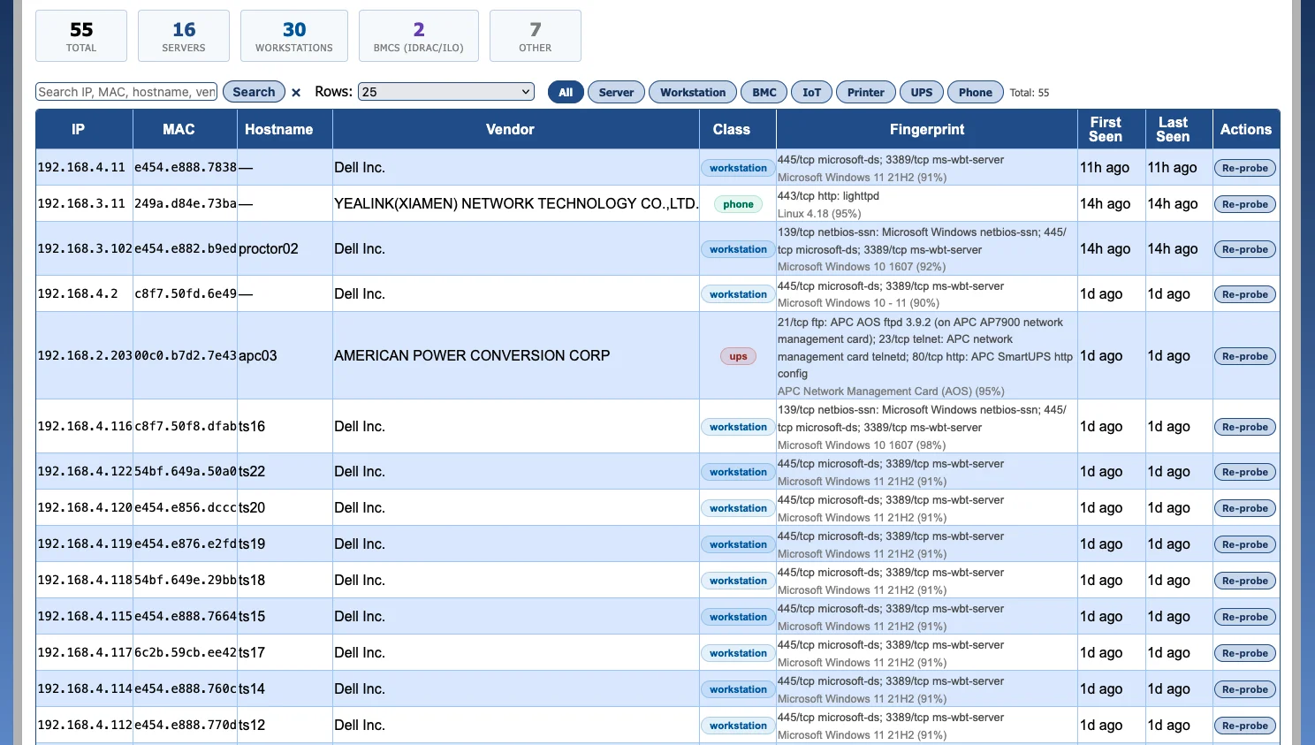Filter devices by BMC class
Viewport: 1315px width, 745px height.
(764, 92)
